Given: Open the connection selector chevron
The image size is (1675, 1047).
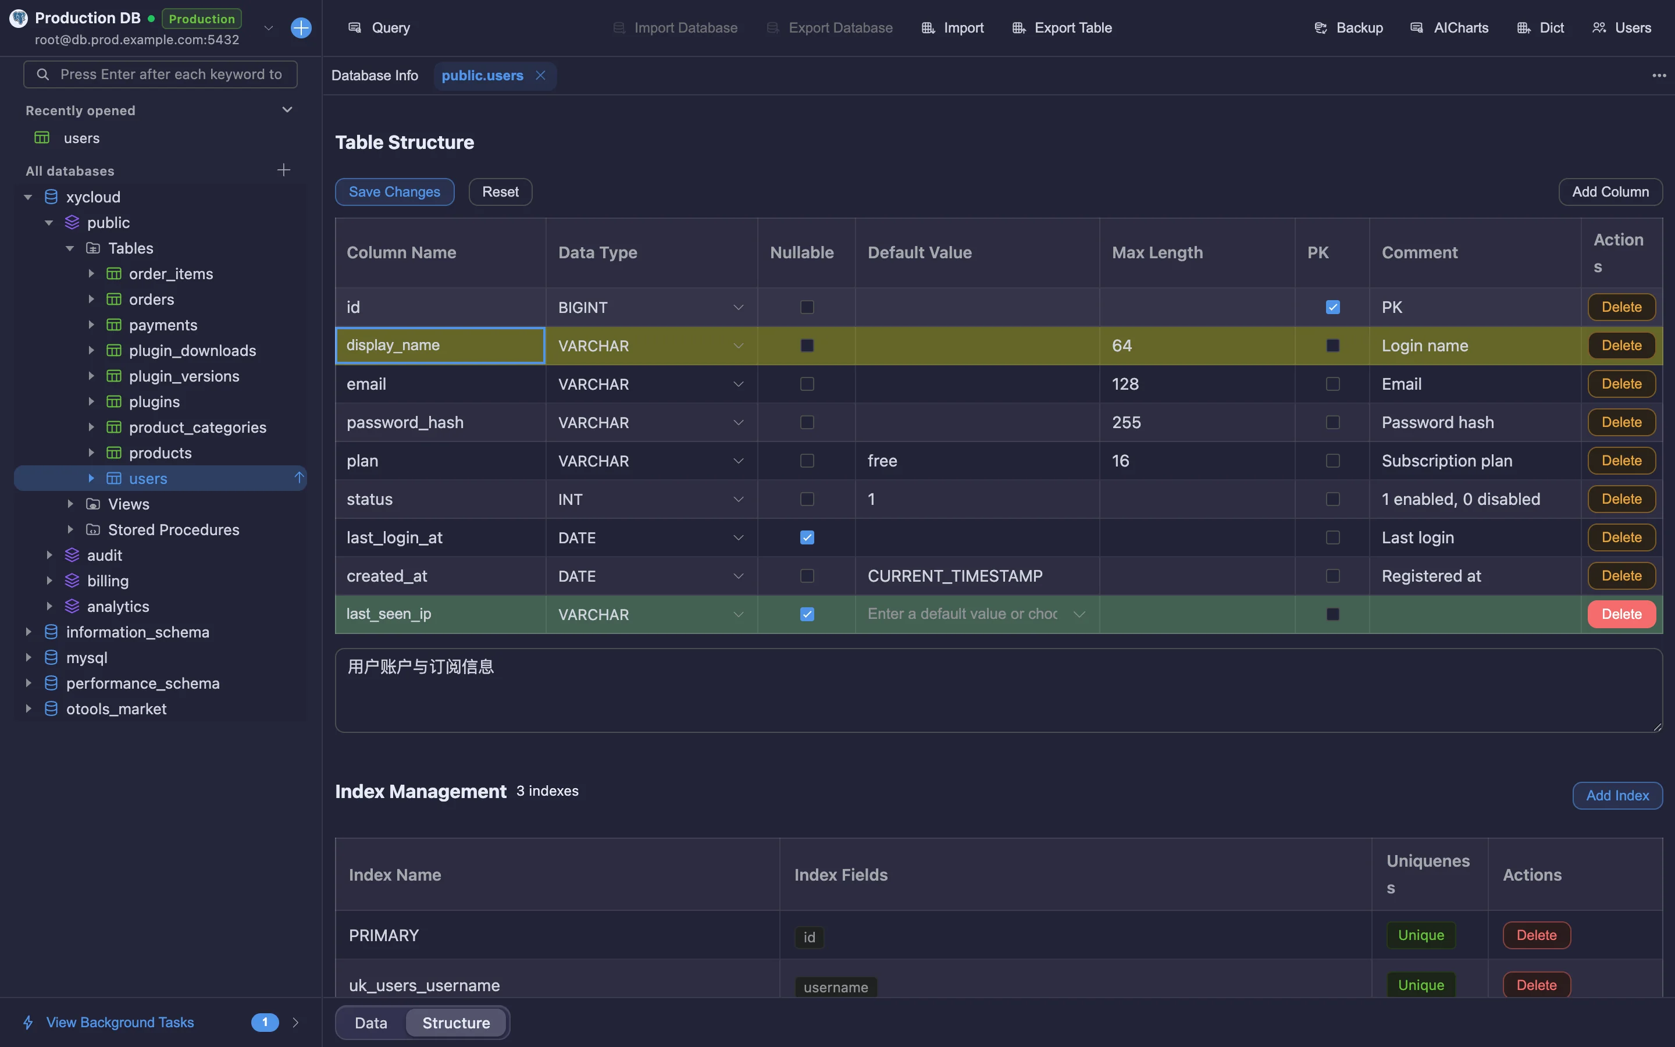Looking at the screenshot, I should 269,28.
